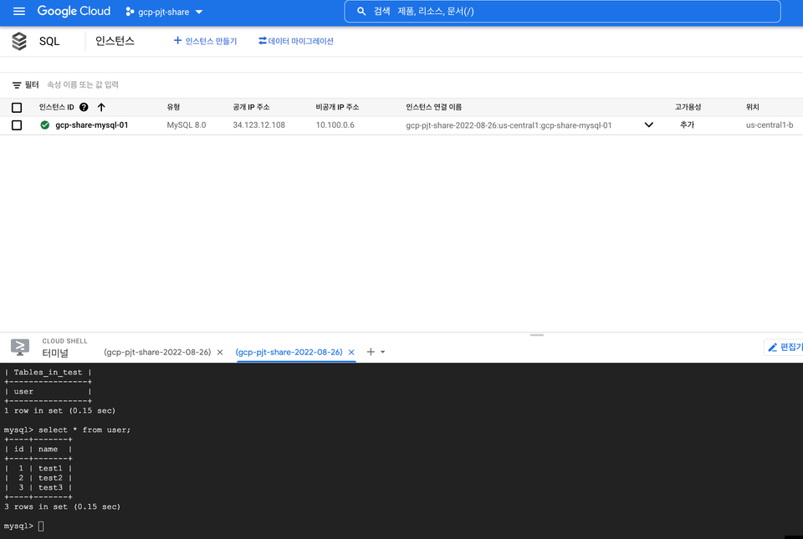Click the 위치 column header

click(752, 107)
